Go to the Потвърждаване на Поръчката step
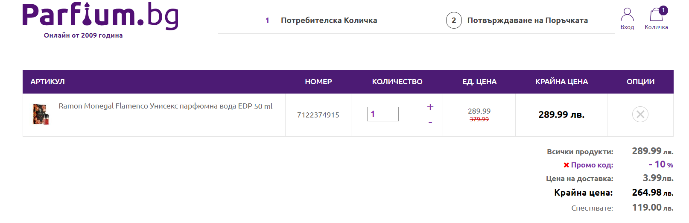 coord(527,21)
